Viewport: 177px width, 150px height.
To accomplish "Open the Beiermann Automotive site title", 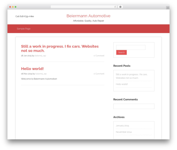I will [88, 16].
